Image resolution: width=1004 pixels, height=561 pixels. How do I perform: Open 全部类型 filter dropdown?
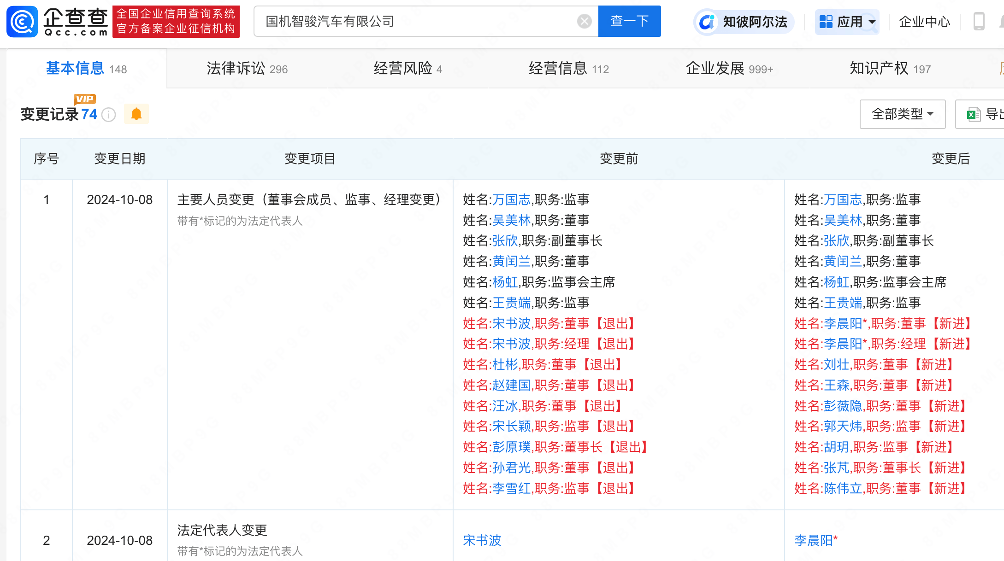coord(903,114)
